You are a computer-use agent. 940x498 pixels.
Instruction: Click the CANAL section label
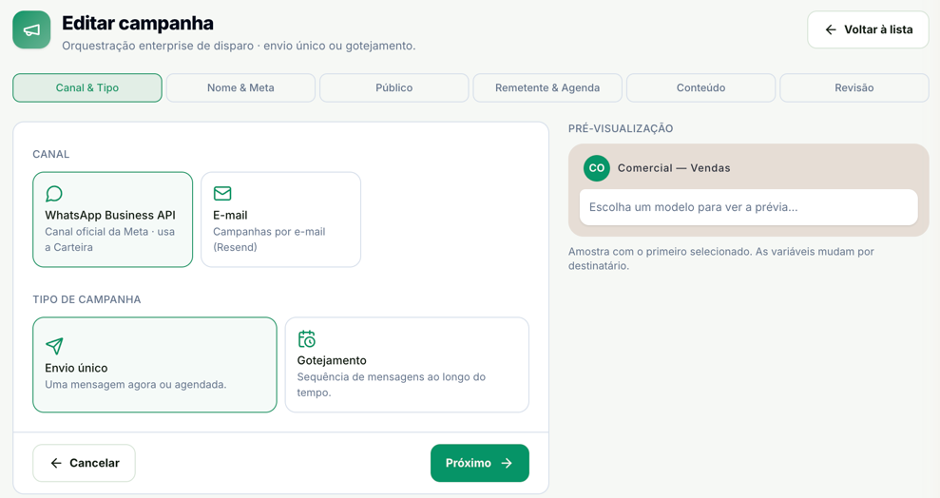(51, 154)
